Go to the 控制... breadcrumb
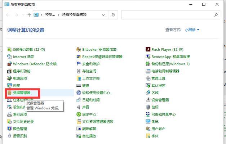 (50, 15)
